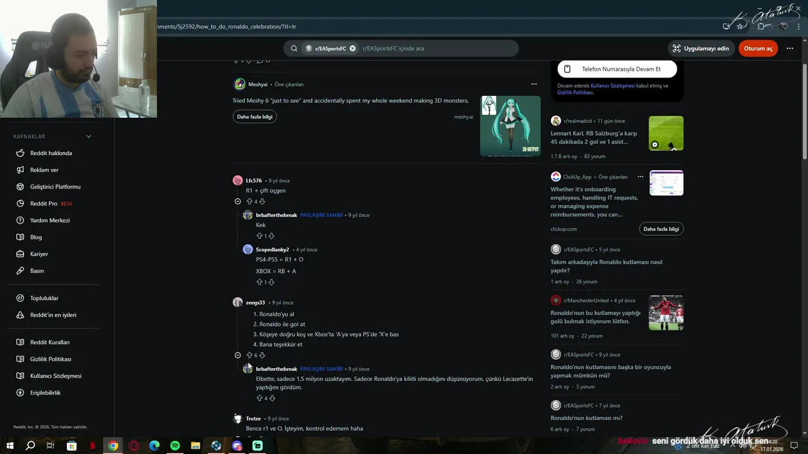
Task: Open Meshyai ad options three-dot menu
Action: [x=533, y=84]
